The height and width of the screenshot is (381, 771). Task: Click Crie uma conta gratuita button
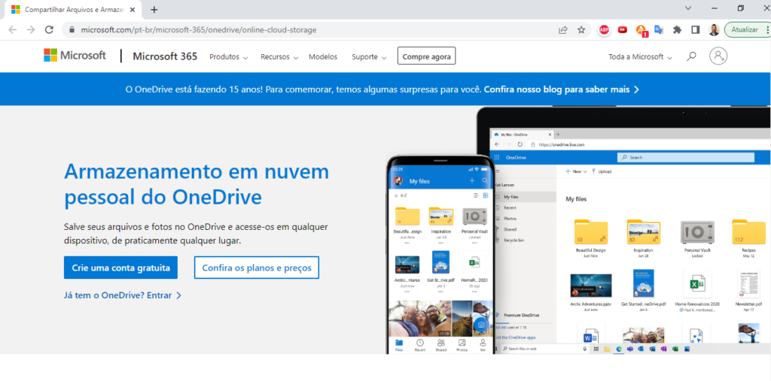click(120, 268)
